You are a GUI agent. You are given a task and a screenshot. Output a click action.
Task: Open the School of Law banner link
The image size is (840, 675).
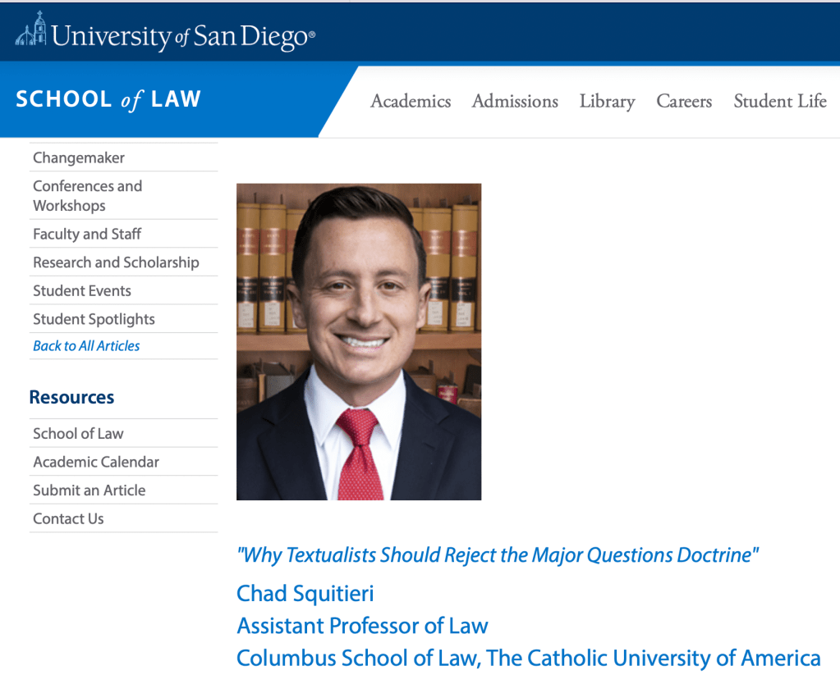108,100
